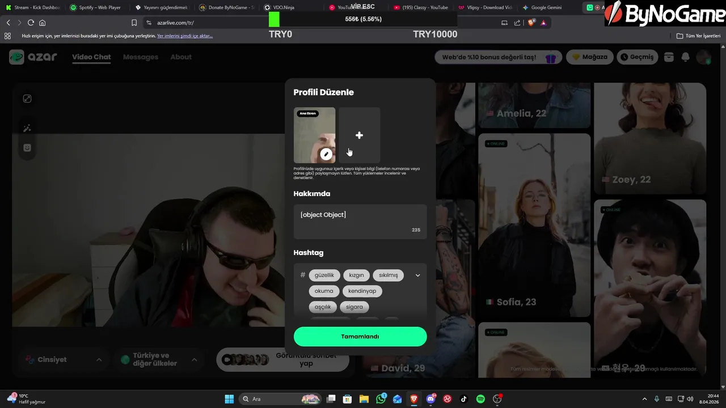Add a new photo with the plus tile
The image size is (726, 408).
pyautogui.click(x=359, y=135)
